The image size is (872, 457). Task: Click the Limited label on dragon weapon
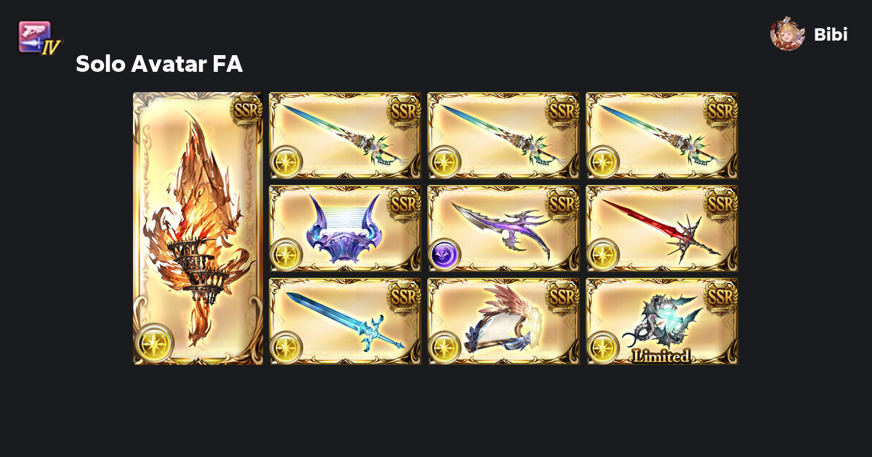(661, 356)
